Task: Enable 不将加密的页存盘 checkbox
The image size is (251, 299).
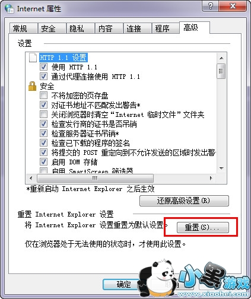Action: [43, 96]
